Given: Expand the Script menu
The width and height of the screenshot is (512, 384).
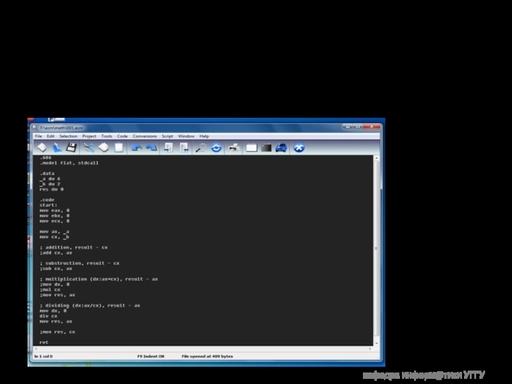Looking at the screenshot, I should click(x=167, y=136).
